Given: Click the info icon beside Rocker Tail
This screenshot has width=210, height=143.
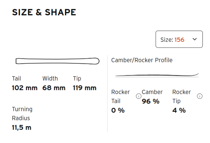Looking at the screenshot, I should 138,96.
